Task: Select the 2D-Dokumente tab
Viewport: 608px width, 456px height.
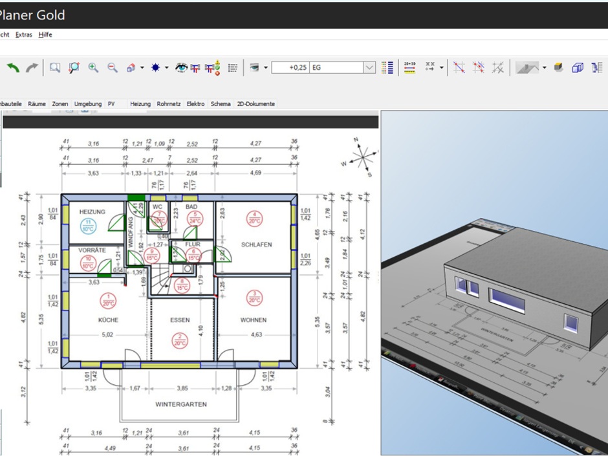Action: click(255, 103)
